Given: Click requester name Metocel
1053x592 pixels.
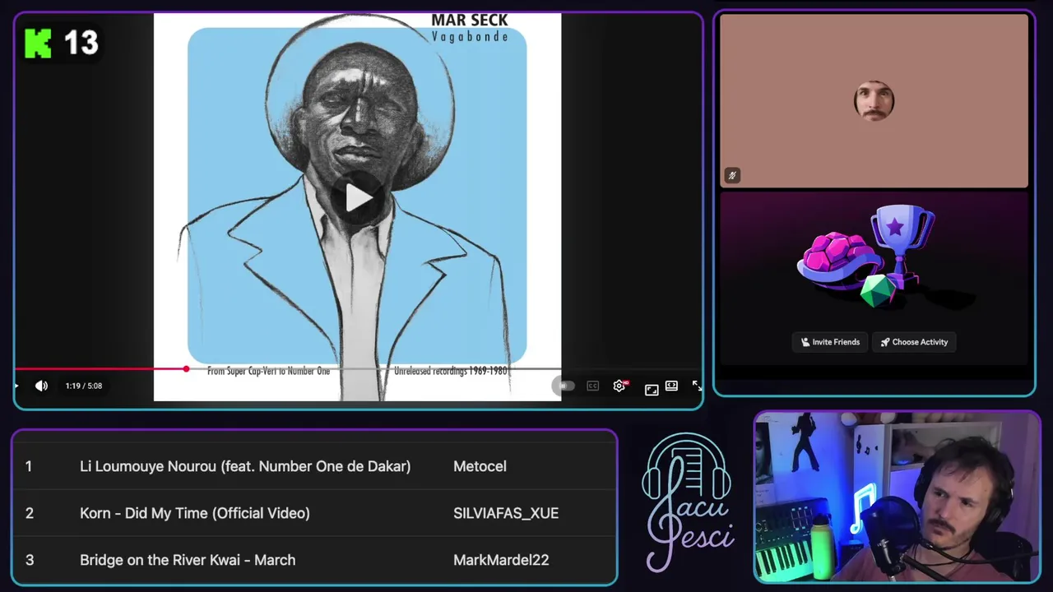Looking at the screenshot, I should [480, 466].
